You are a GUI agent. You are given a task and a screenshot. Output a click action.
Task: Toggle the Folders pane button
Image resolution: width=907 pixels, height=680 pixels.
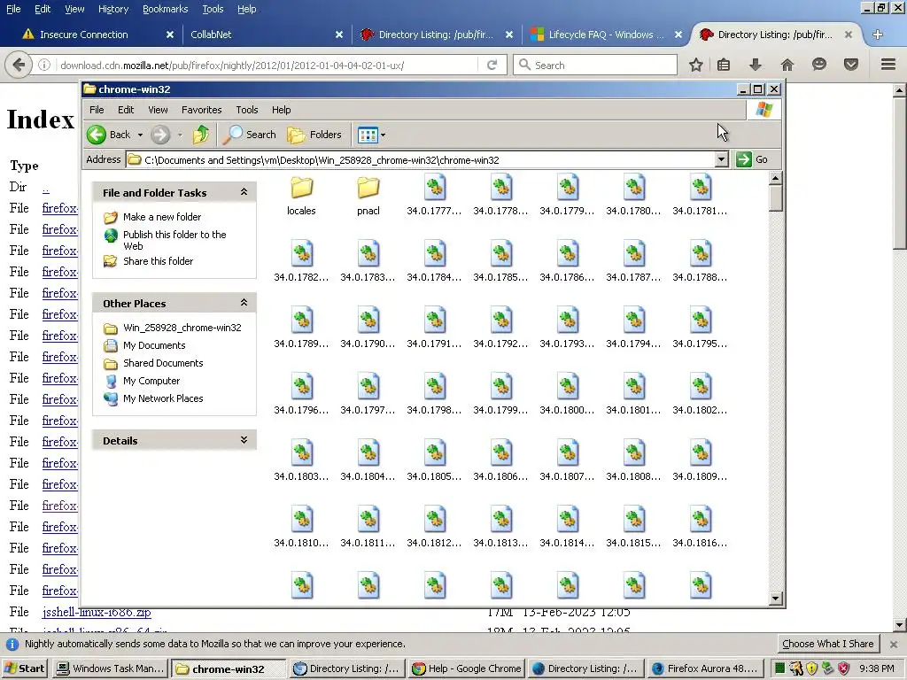tap(314, 135)
